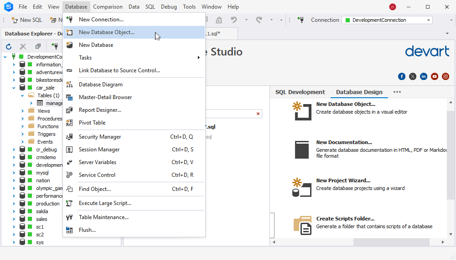
Task: Open the LinkedIn social icon
Action: (x=424, y=76)
